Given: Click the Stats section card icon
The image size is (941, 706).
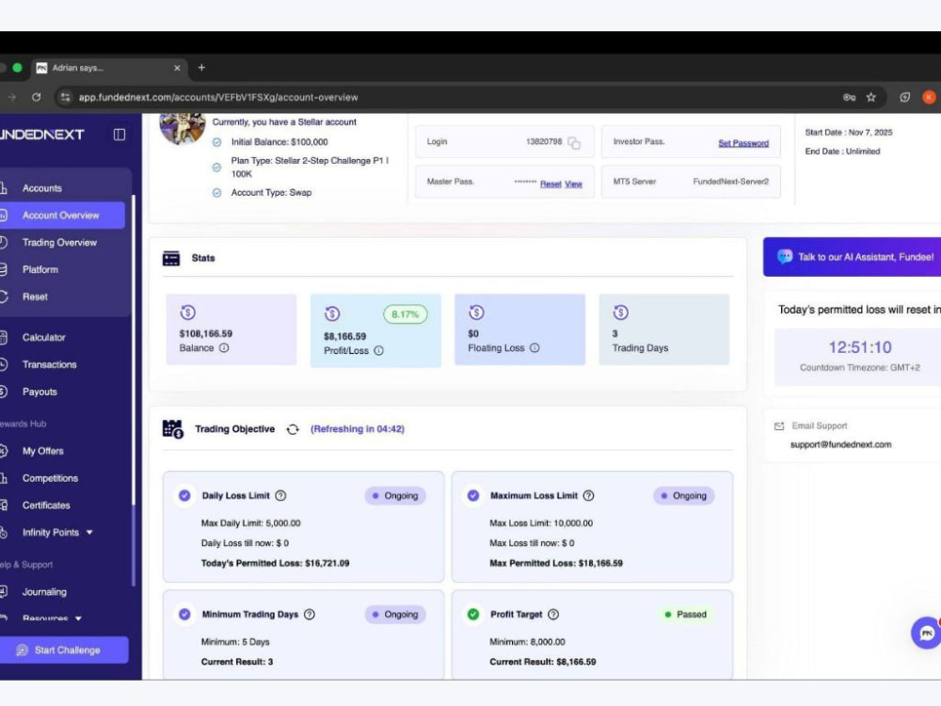Looking at the screenshot, I should click(x=171, y=258).
